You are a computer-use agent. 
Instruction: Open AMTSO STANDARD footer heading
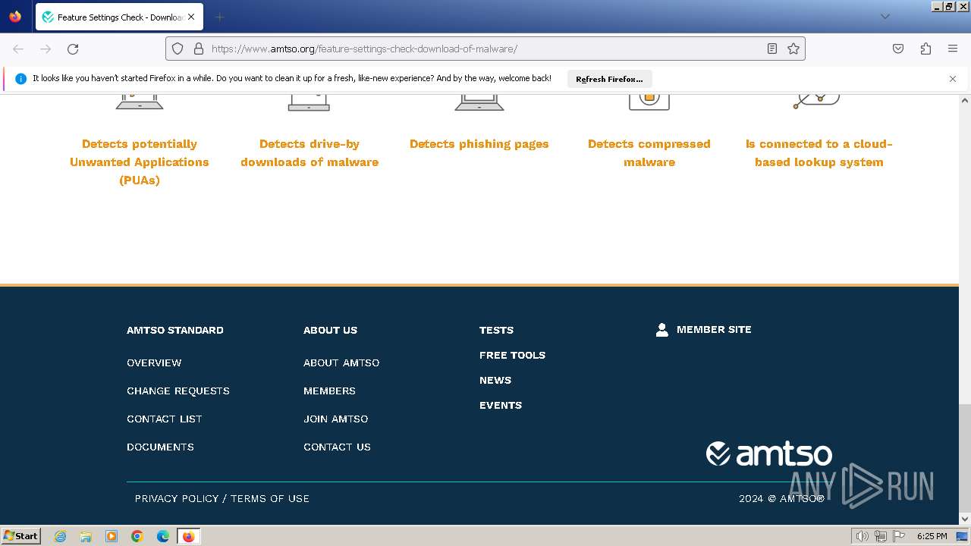175,330
